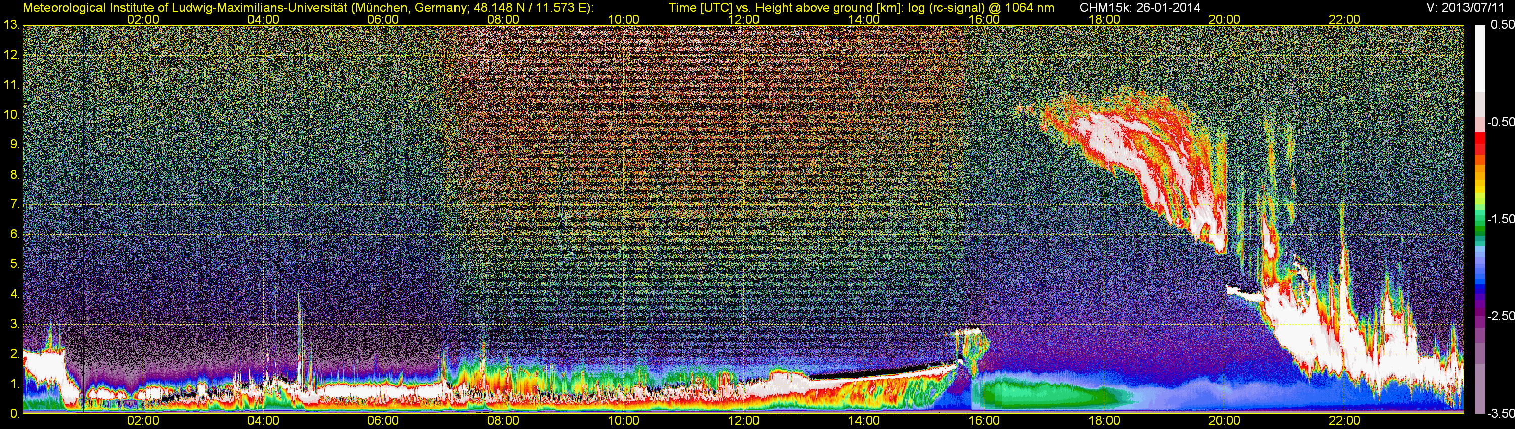Screen dimensions: 1515x429
Task: Click the 08:00 label on the bottom time axis
Action: [503, 421]
